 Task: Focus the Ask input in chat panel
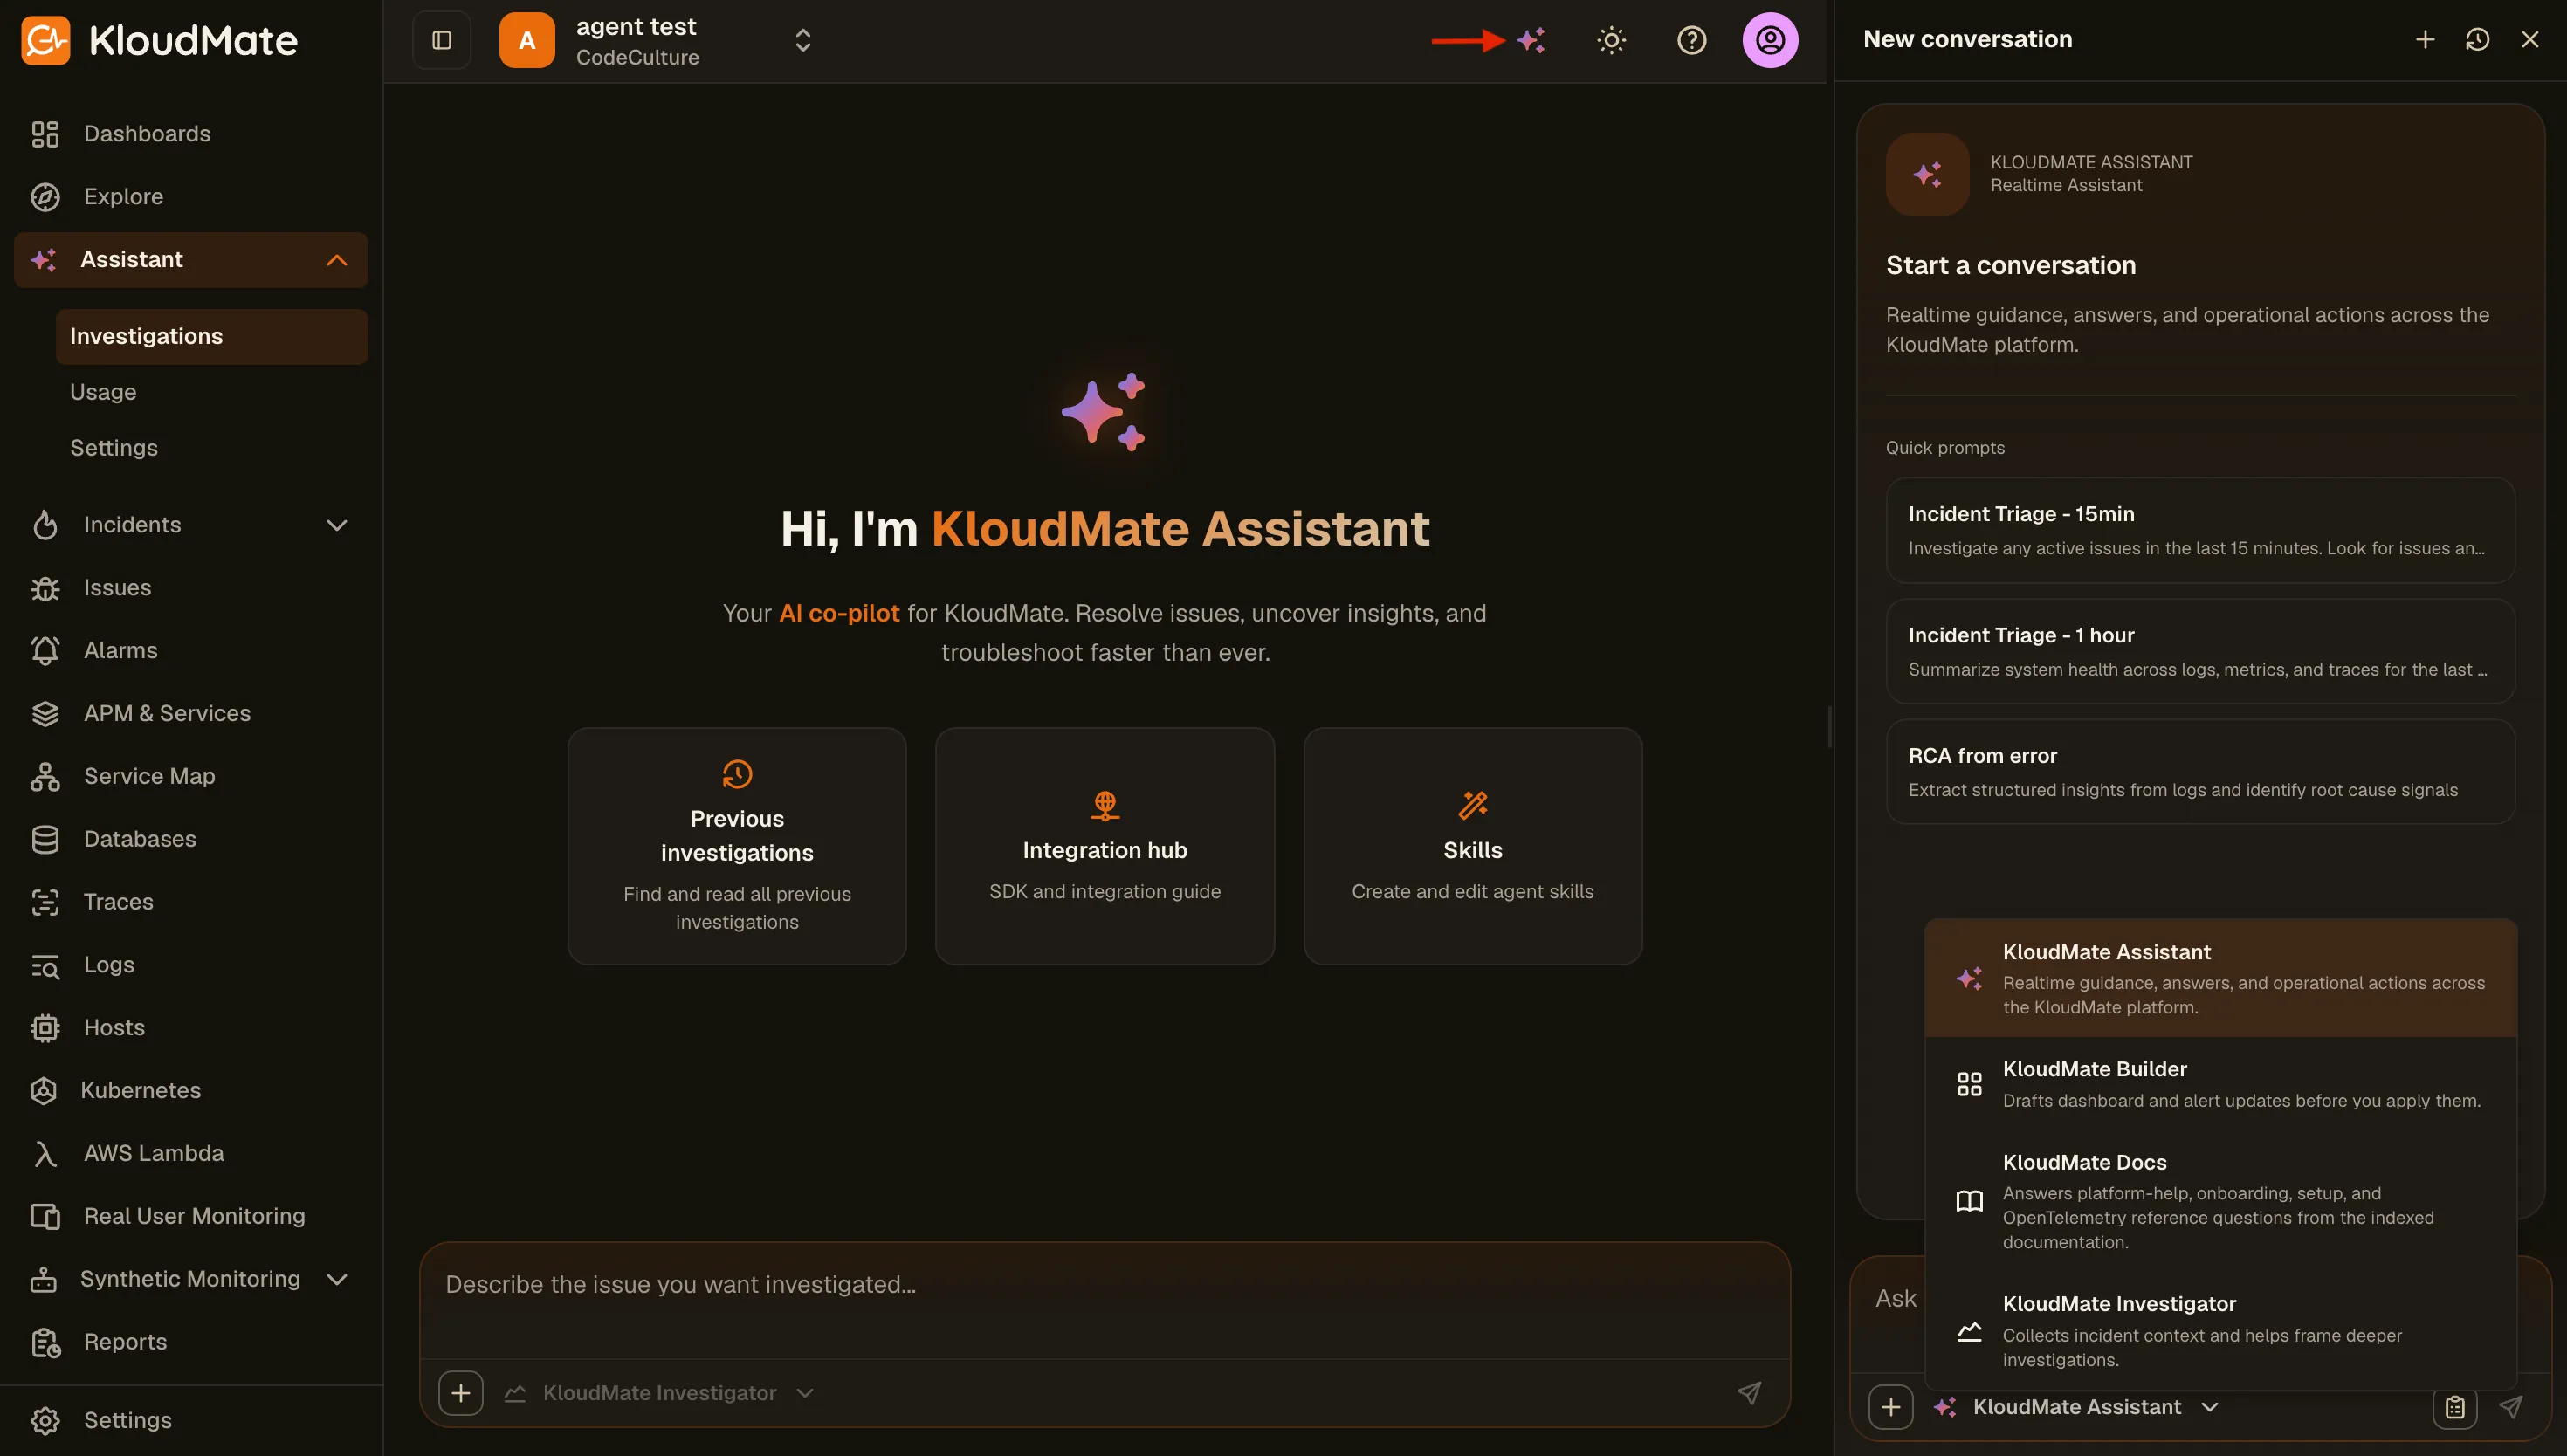pyautogui.click(x=1896, y=1299)
